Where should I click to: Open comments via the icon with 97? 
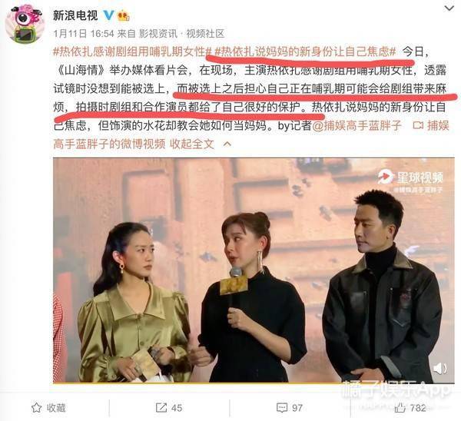290,408
